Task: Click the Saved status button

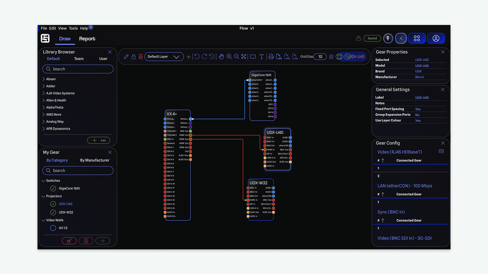Action: tap(372, 38)
